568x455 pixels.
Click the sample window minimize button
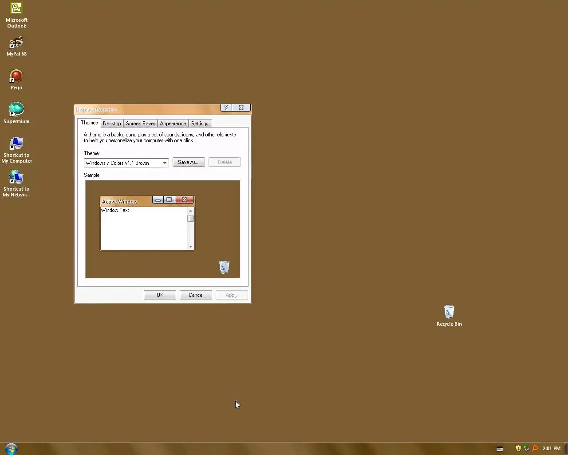(x=158, y=200)
